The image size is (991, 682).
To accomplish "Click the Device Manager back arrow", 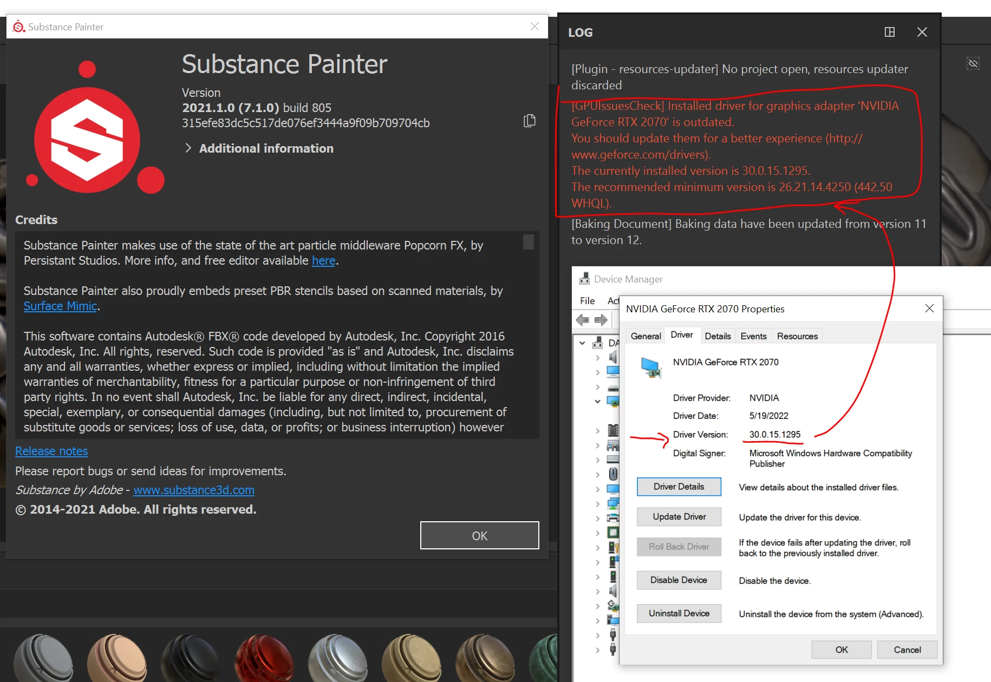I will pos(583,320).
